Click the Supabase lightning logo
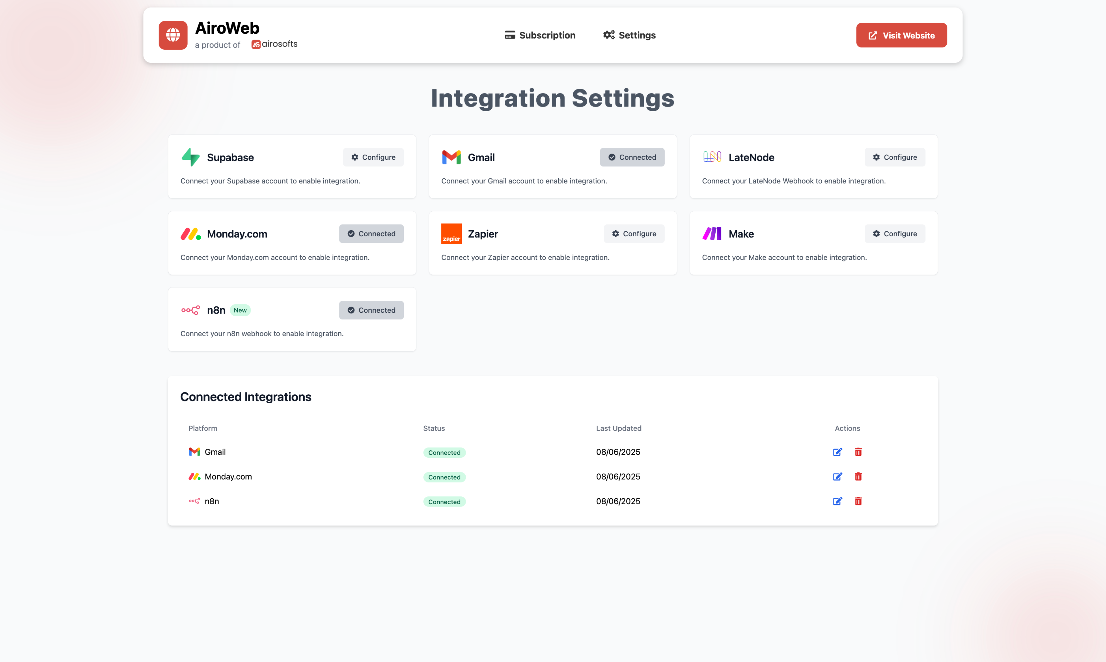Viewport: 1106px width, 662px height. [x=190, y=157]
